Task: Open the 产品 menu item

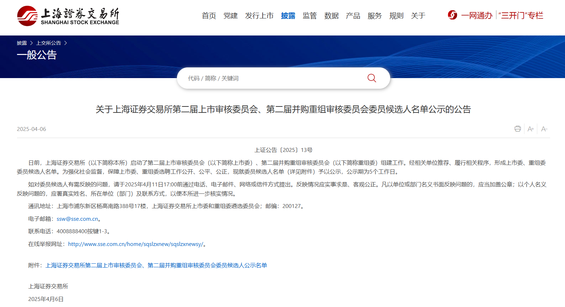Action: [353, 16]
